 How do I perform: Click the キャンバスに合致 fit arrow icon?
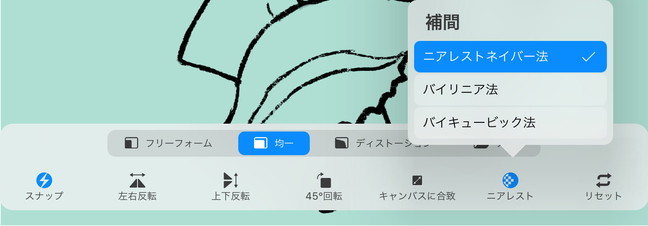click(x=417, y=180)
